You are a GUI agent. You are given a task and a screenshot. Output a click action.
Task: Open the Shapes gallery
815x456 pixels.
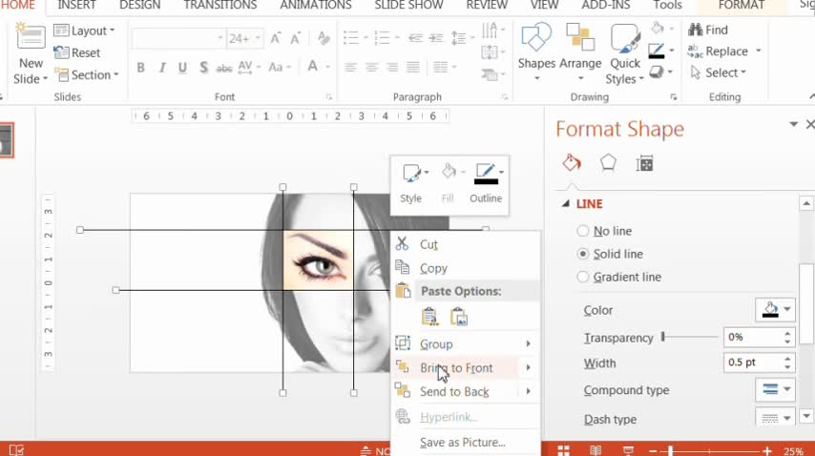coord(536,51)
